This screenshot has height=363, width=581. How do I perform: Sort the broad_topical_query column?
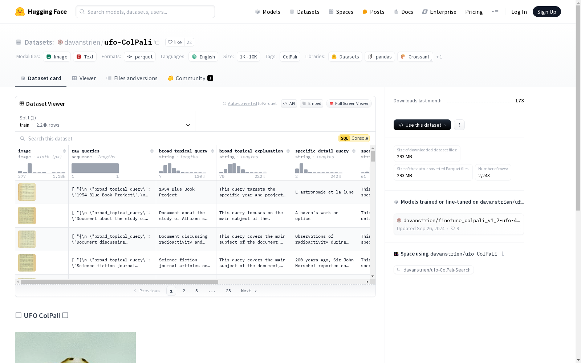(212, 151)
